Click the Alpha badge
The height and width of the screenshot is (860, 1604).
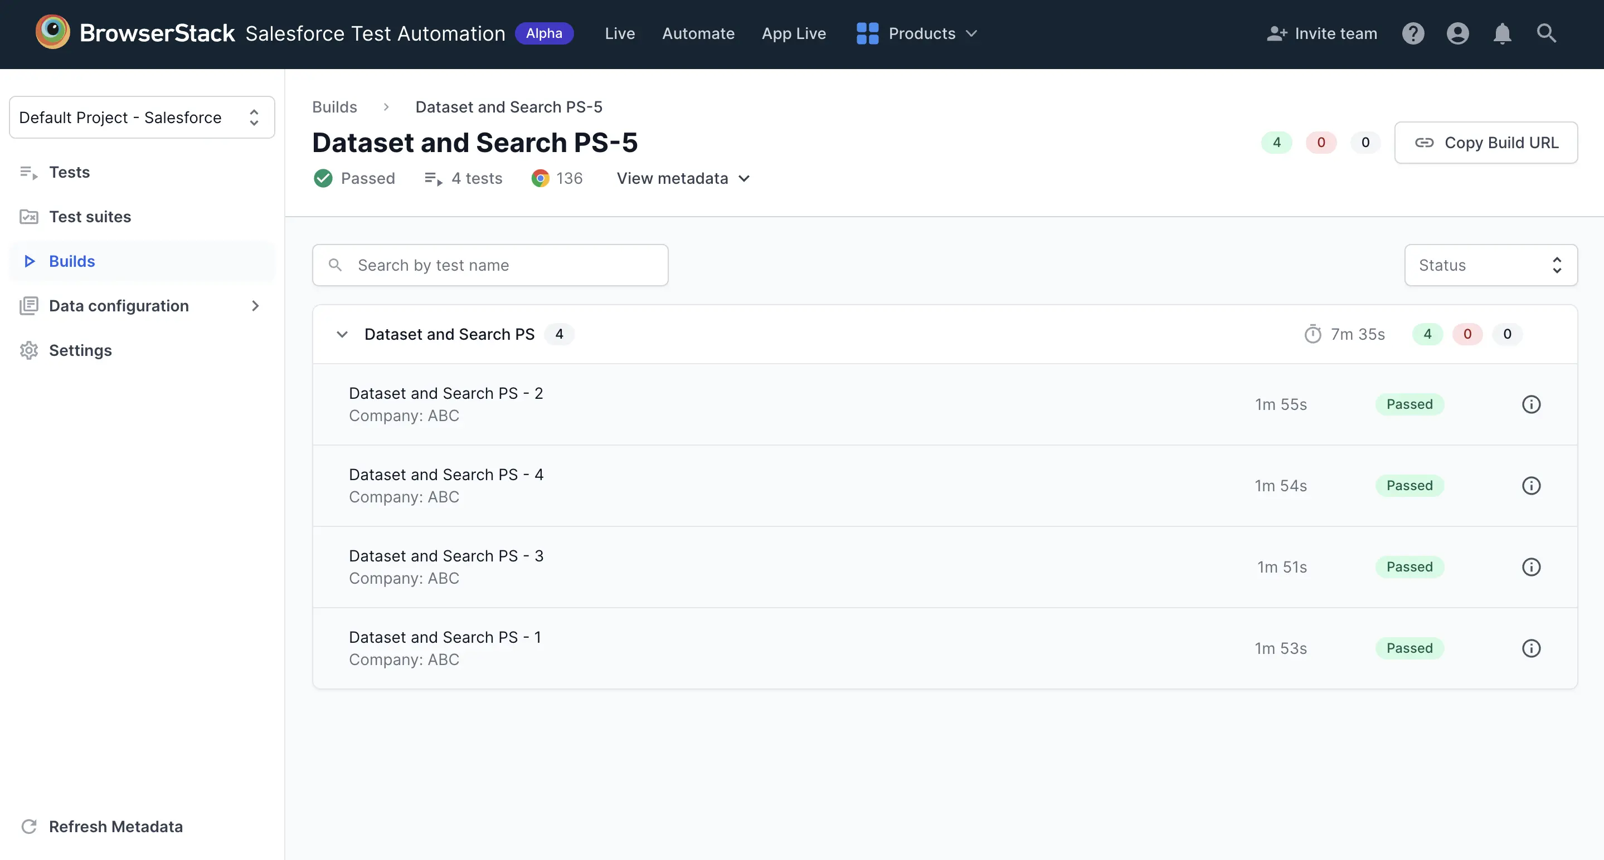point(544,33)
